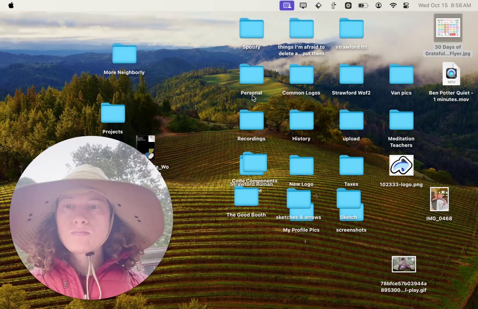The image size is (478, 309).
Task: Open Control Center from the menu bar
Action: tap(406, 5)
